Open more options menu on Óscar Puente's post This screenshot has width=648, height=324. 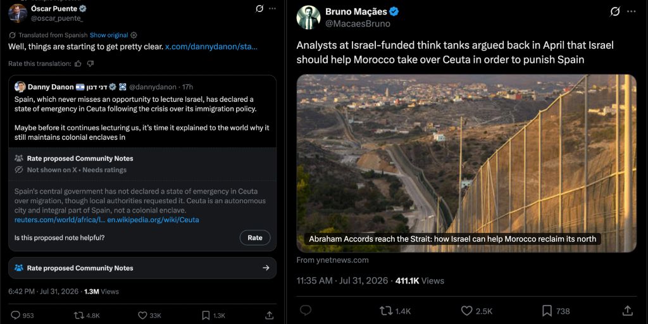272,8
